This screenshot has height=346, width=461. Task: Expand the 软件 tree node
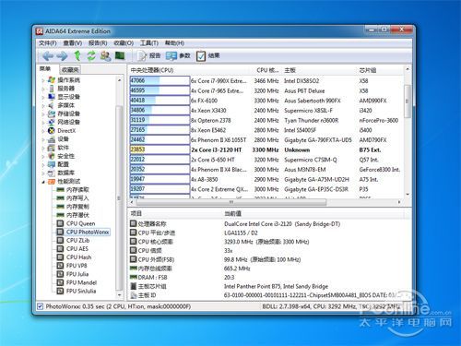(43, 148)
